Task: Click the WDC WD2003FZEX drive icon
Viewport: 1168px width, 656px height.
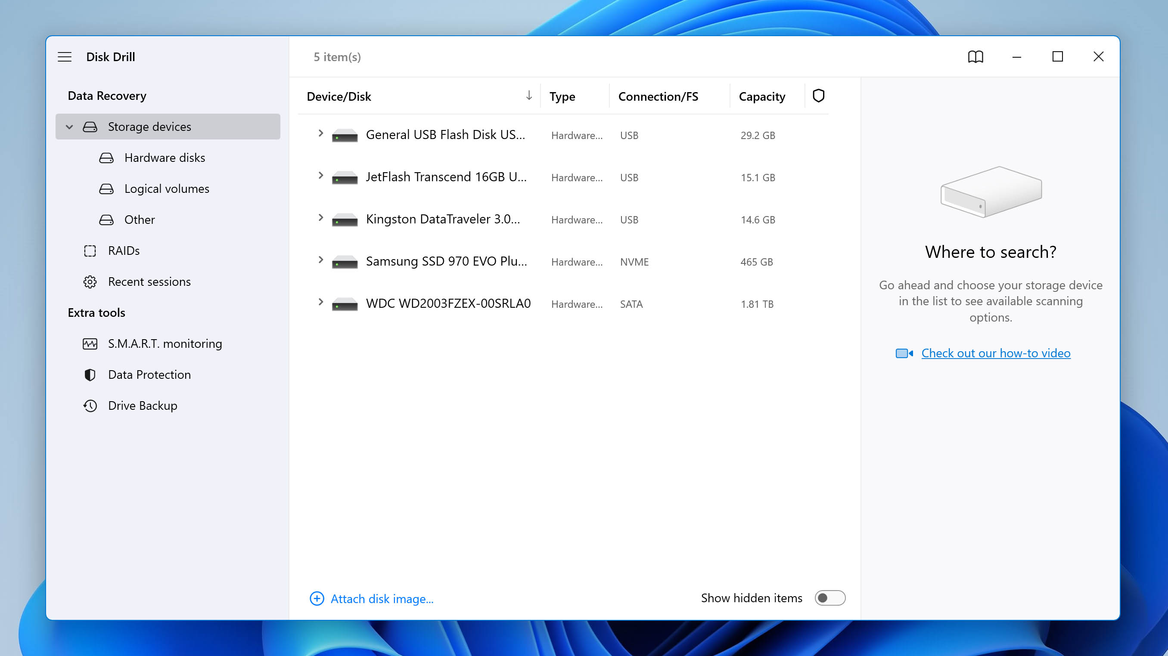Action: point(345,303)
